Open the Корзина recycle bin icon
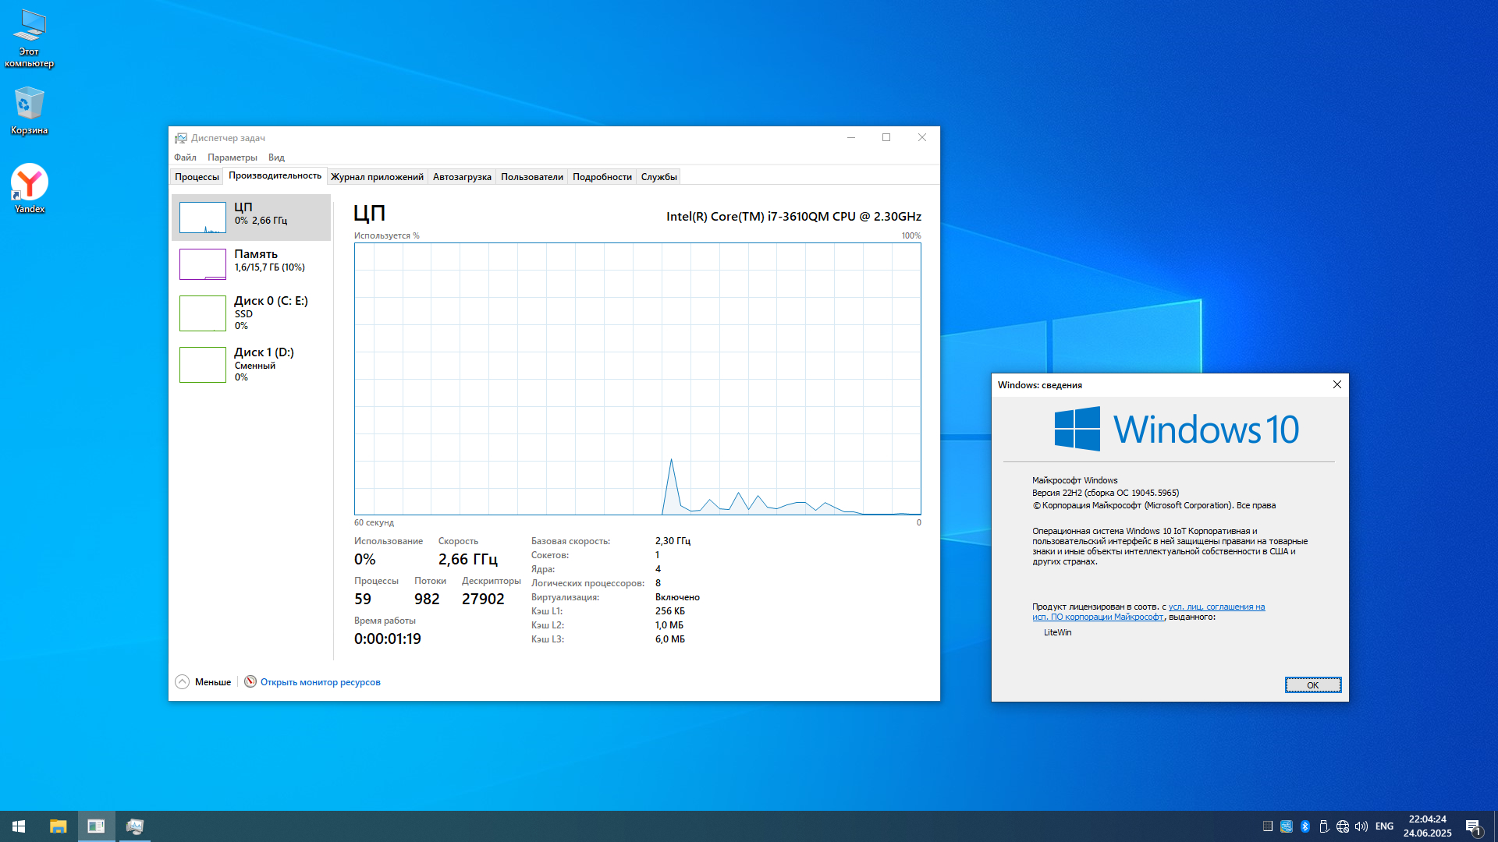Screen dimensions: 1498x842 click(29, 110)
